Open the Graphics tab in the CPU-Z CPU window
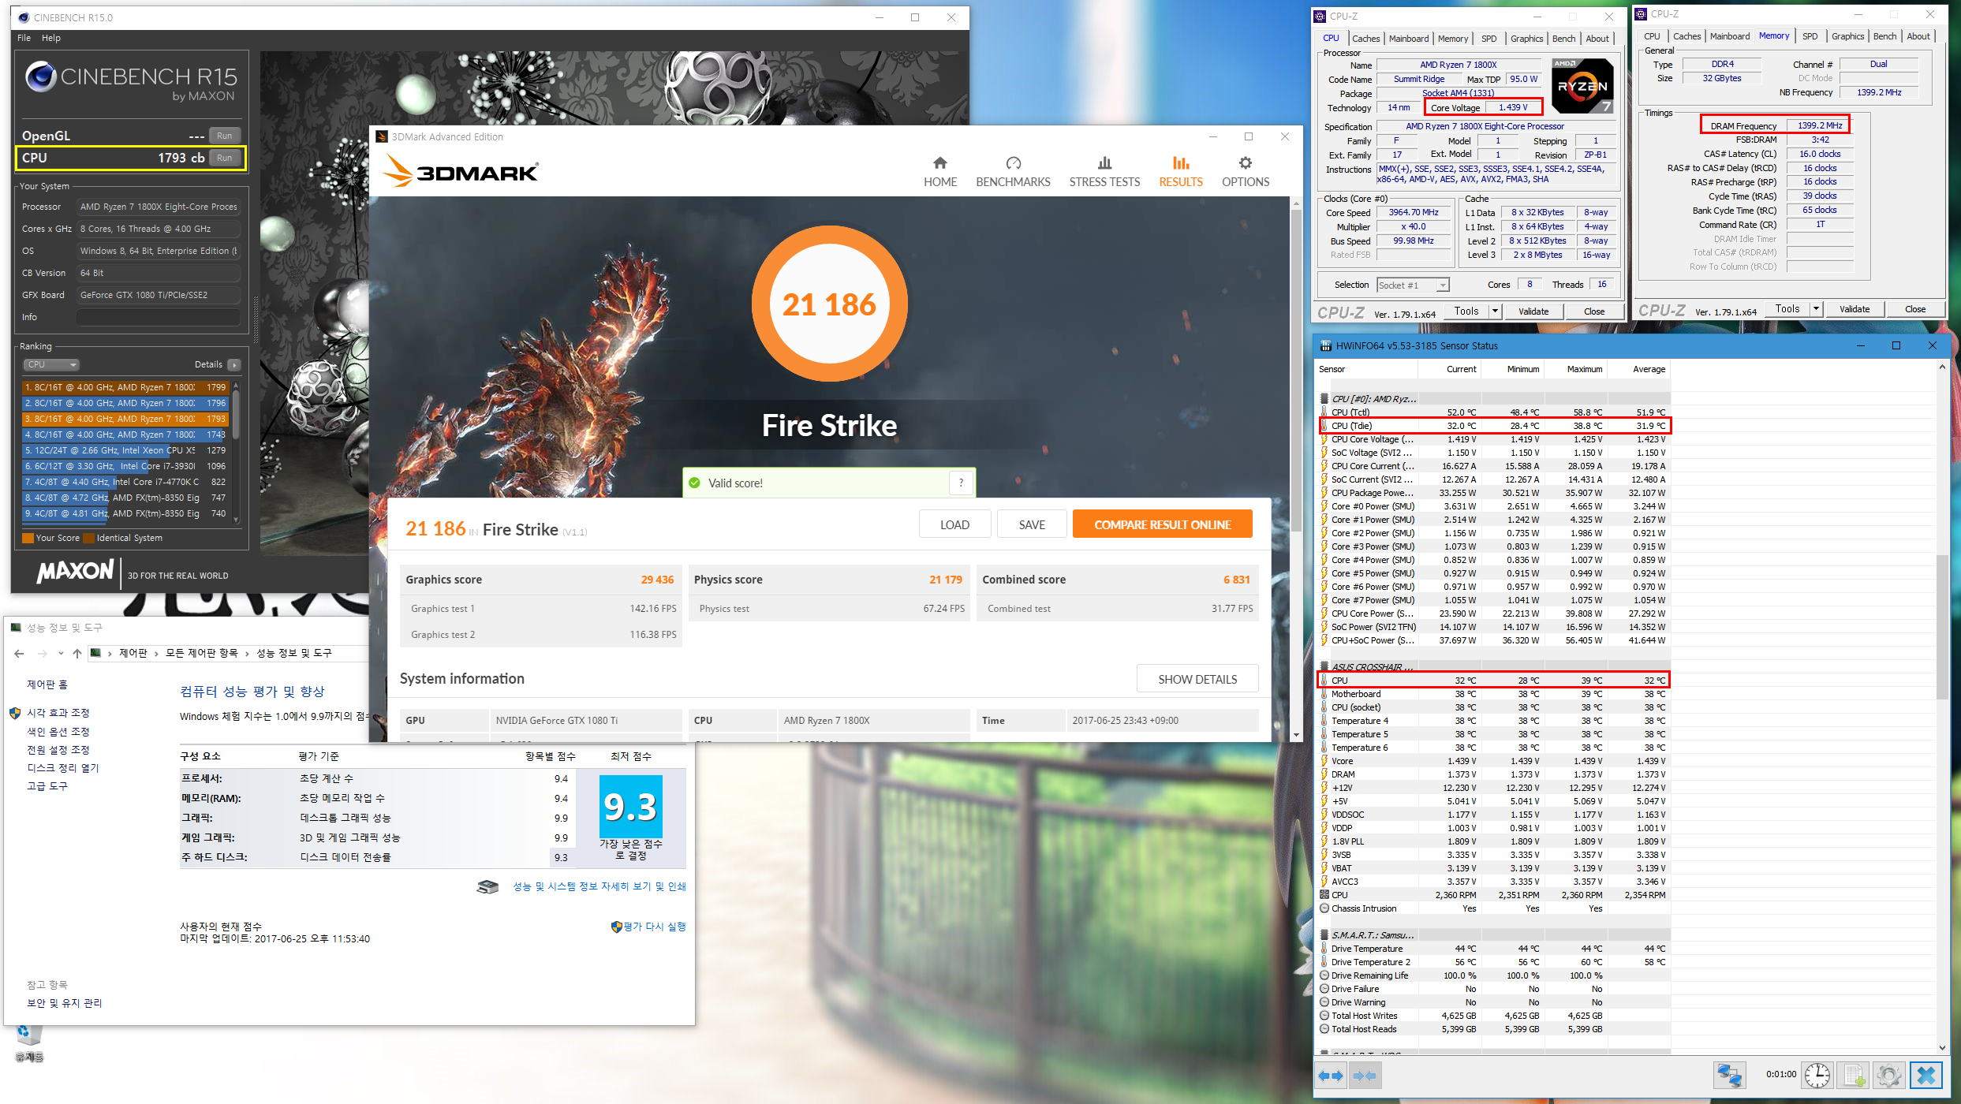This screenshot has width=1961, height=1104. tap(1526, 39)
